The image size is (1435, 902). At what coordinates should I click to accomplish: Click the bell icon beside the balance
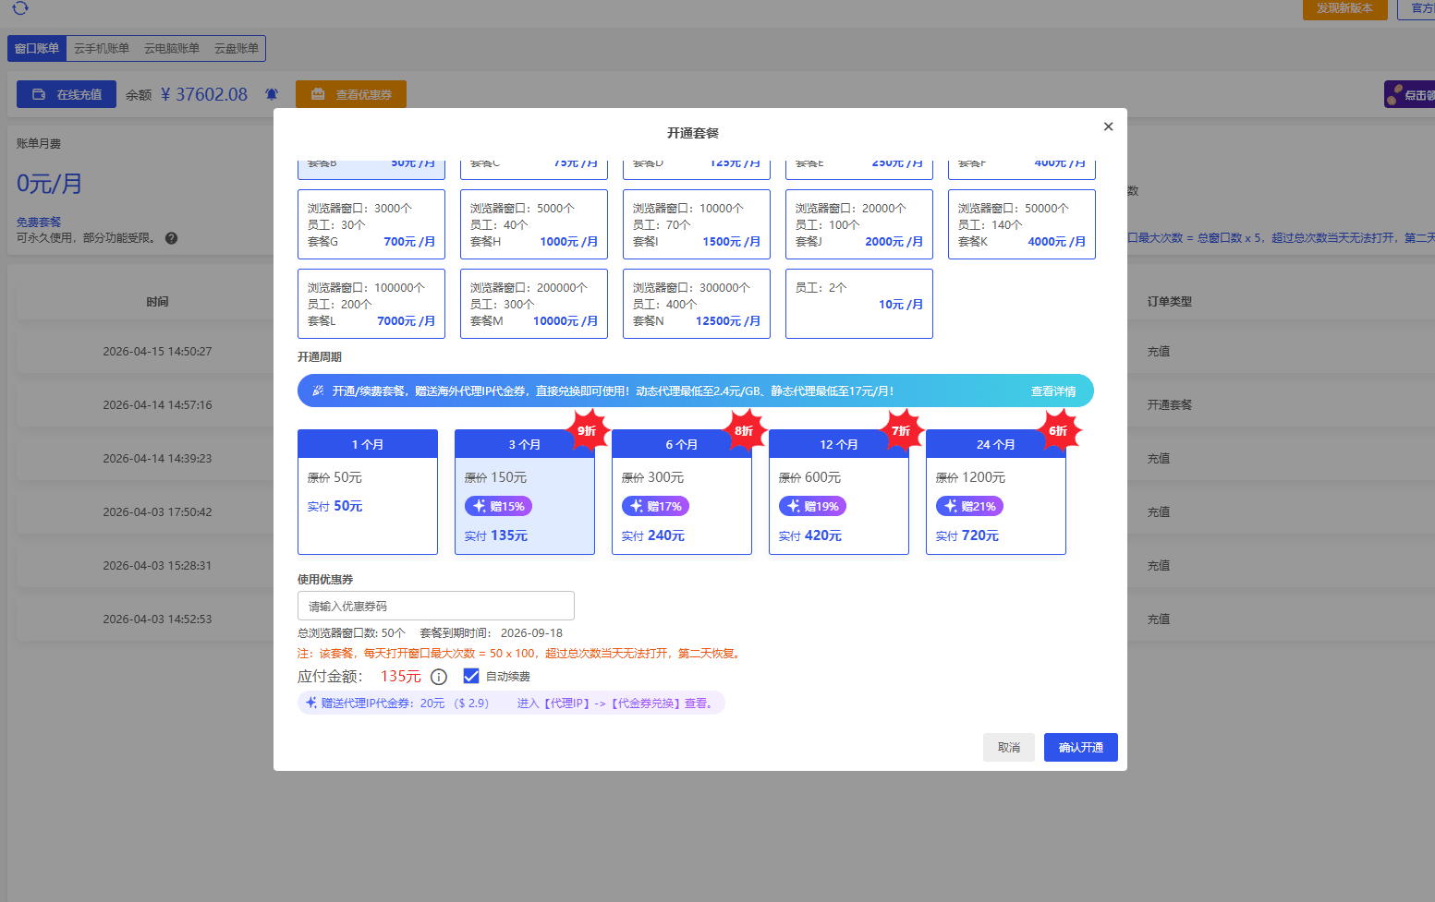(272, 94)
